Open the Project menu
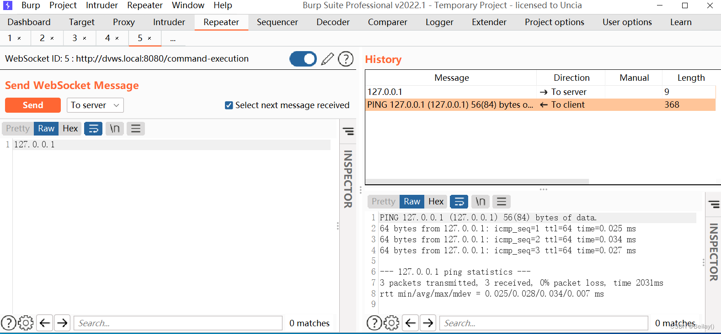This screenshot has height=334, width=721. coord(63,5)
